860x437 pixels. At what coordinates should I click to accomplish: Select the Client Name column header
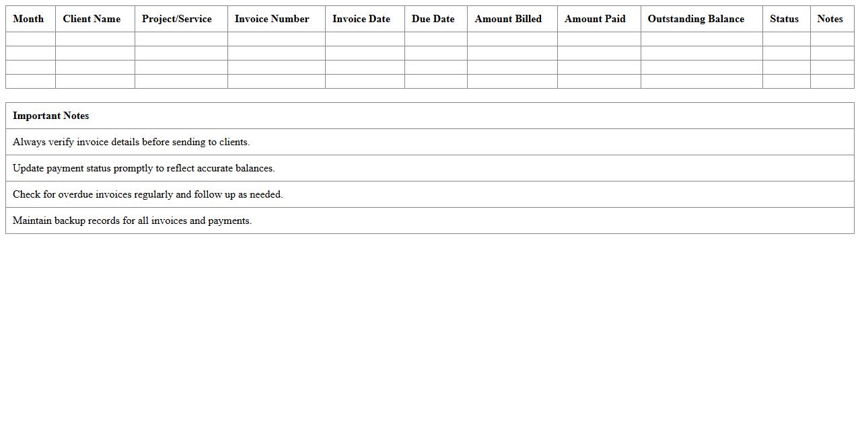[92, 19]
